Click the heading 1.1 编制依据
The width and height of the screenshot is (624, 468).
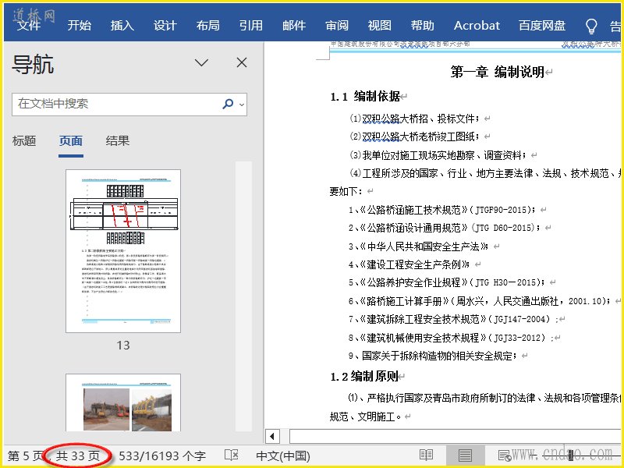365,96
